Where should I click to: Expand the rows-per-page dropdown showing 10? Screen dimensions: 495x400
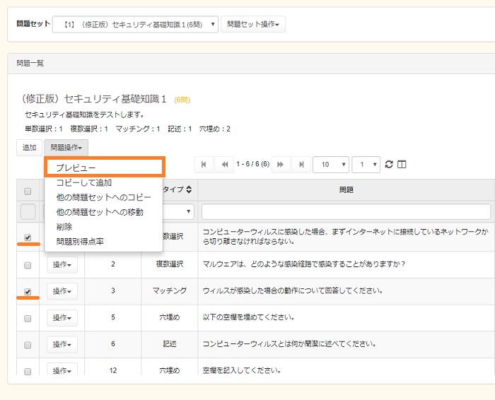(x=330, y=165)
